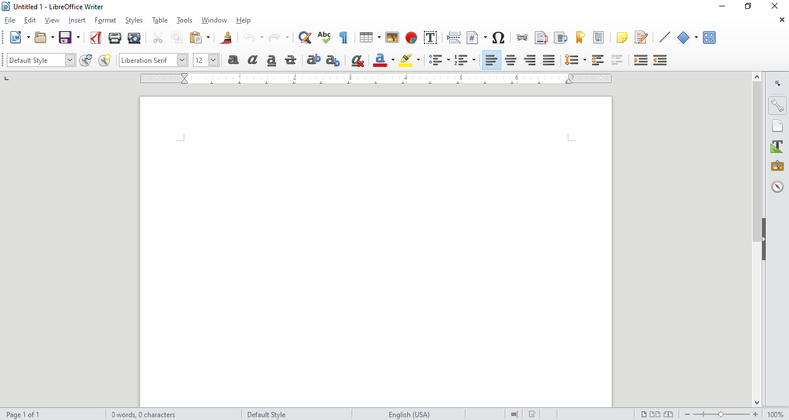Open Find and Replace
Image resolution: width=789 pixels, height=420 pixels.
click(304, 37)
